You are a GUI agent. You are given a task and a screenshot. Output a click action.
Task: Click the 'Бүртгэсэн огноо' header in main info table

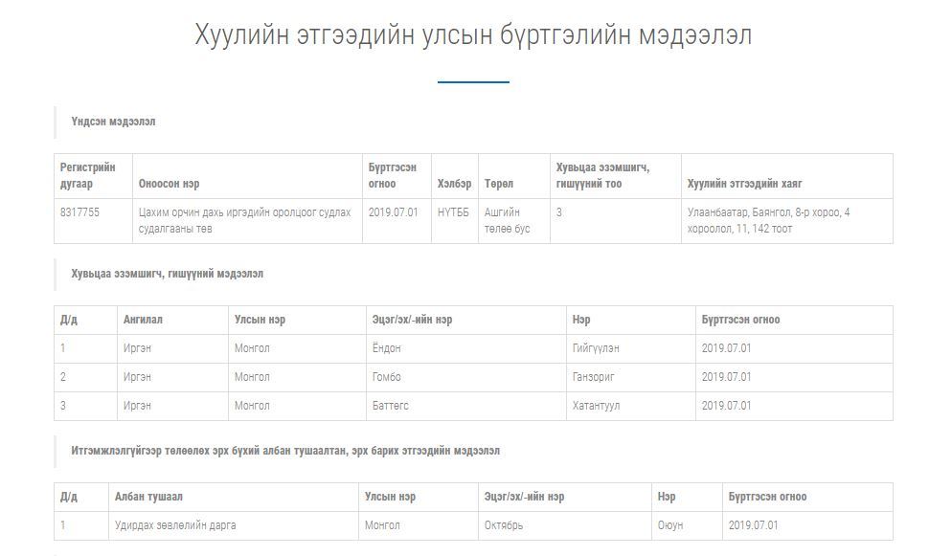tap(393, 175)
